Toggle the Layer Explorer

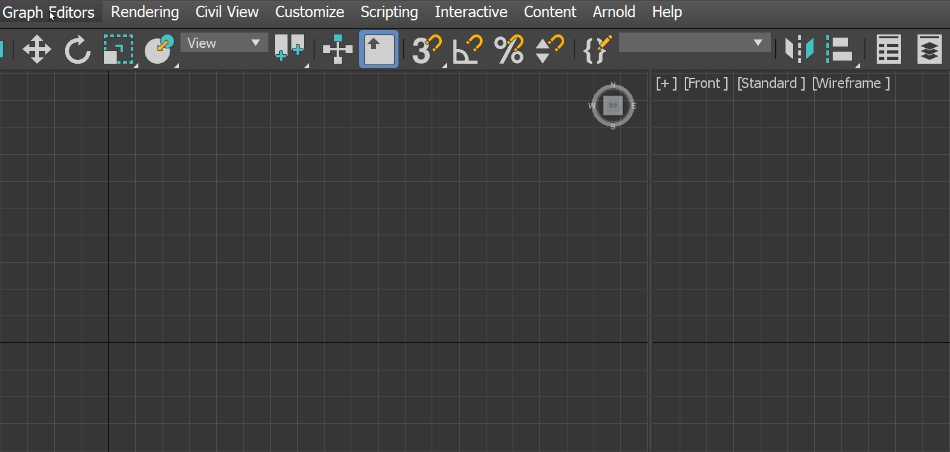[929, 48]
